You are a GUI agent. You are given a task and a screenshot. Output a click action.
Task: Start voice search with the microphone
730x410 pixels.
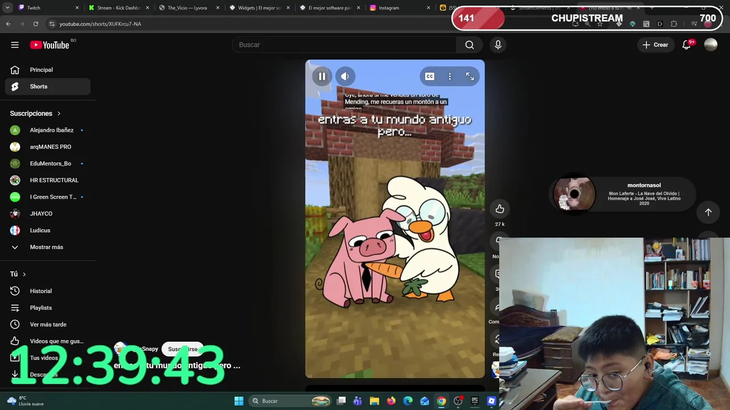[498, 45]
